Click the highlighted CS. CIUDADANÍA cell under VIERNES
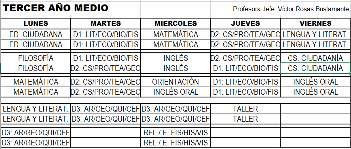 click(x=315, y=68)
